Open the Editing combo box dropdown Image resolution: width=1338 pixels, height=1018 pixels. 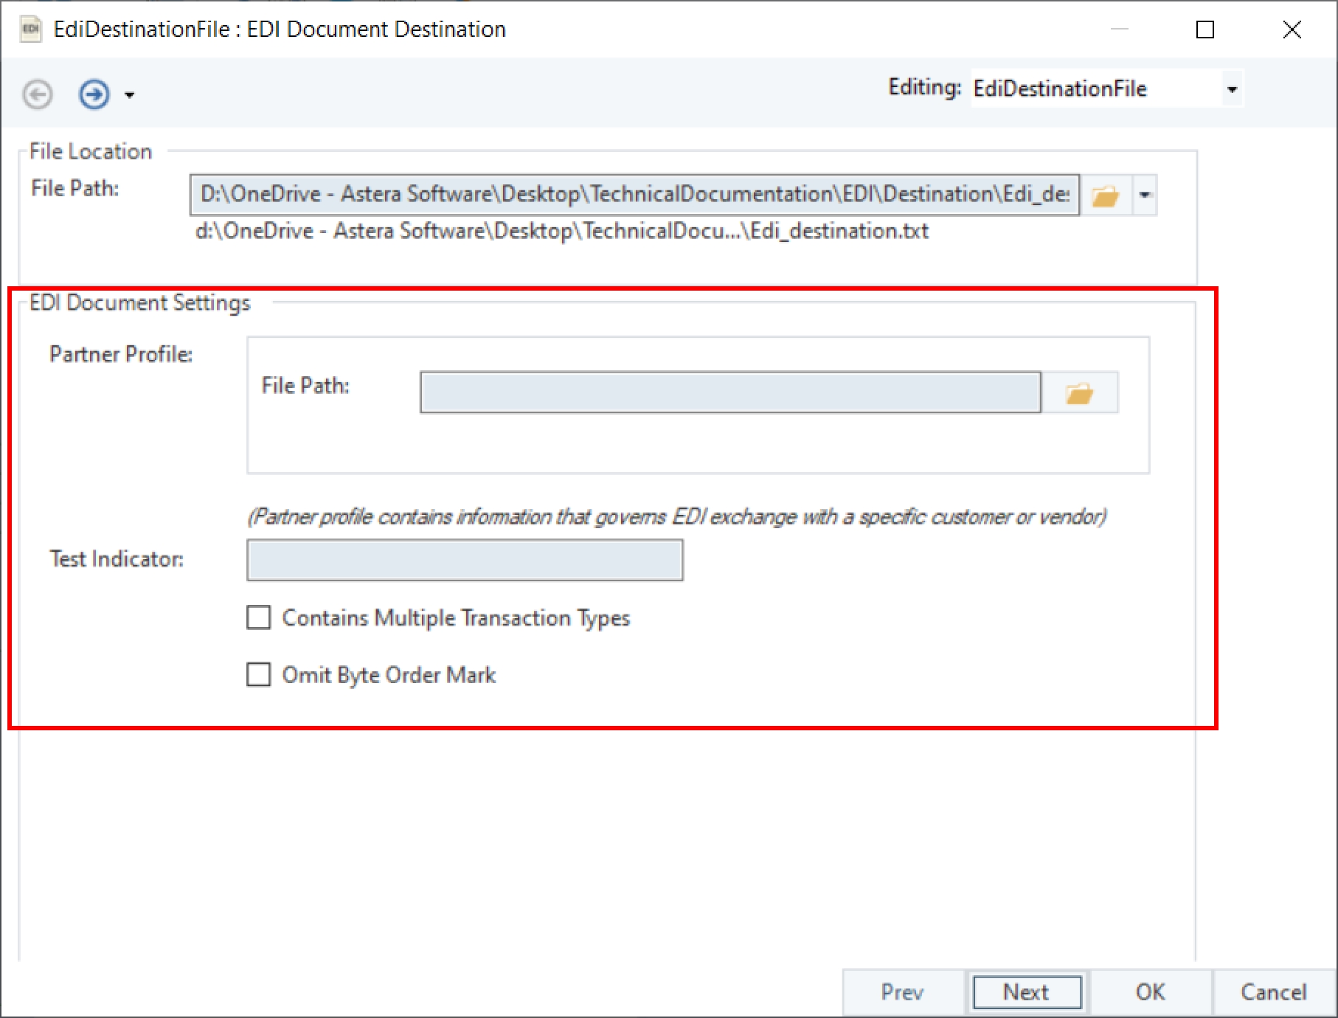(1231, 89)
